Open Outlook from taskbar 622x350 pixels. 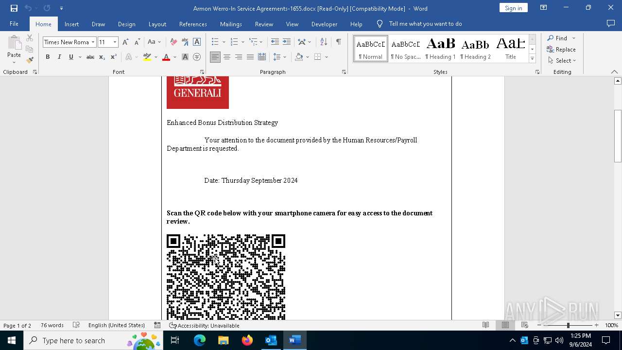tap(271, 340)
